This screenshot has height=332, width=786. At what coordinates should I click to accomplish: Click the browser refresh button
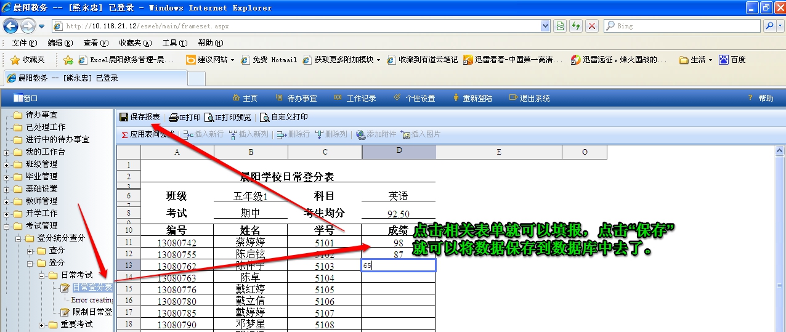pos(576,26)
